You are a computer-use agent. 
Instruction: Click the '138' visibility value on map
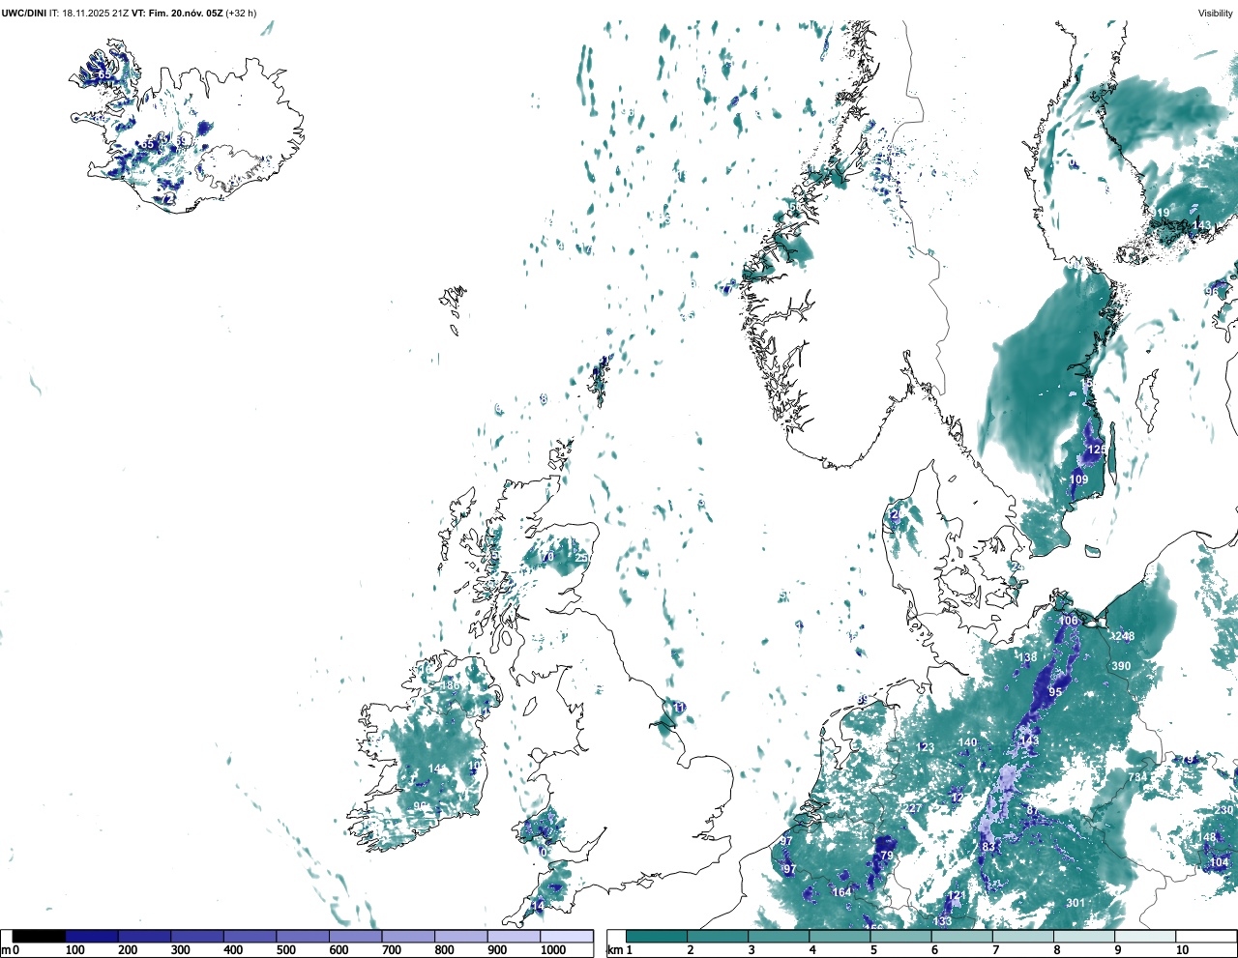(x=1028, y=657)
